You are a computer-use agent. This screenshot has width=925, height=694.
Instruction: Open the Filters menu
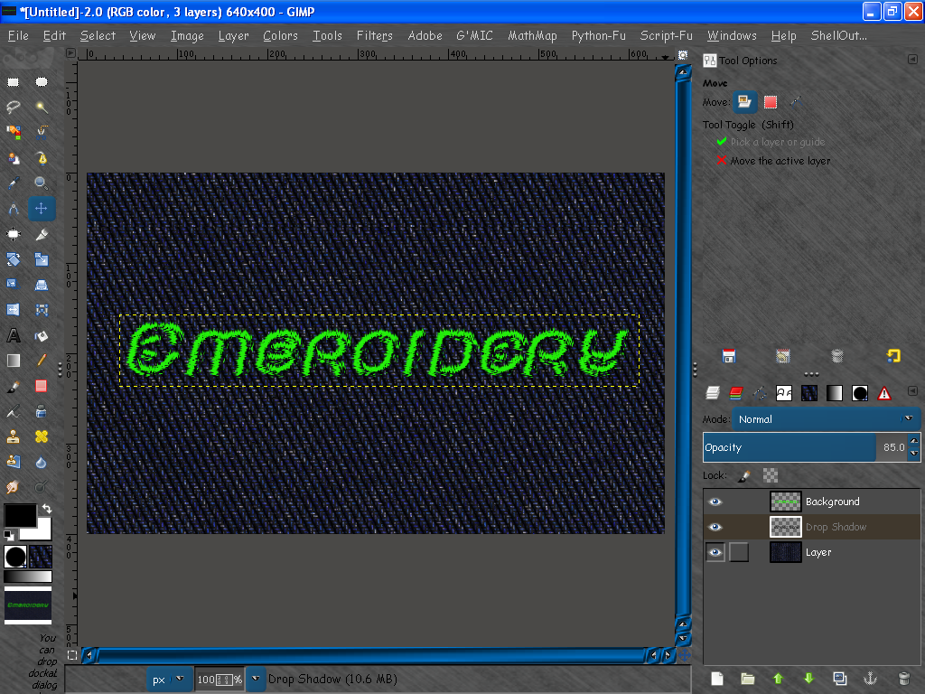click(374, 36)
